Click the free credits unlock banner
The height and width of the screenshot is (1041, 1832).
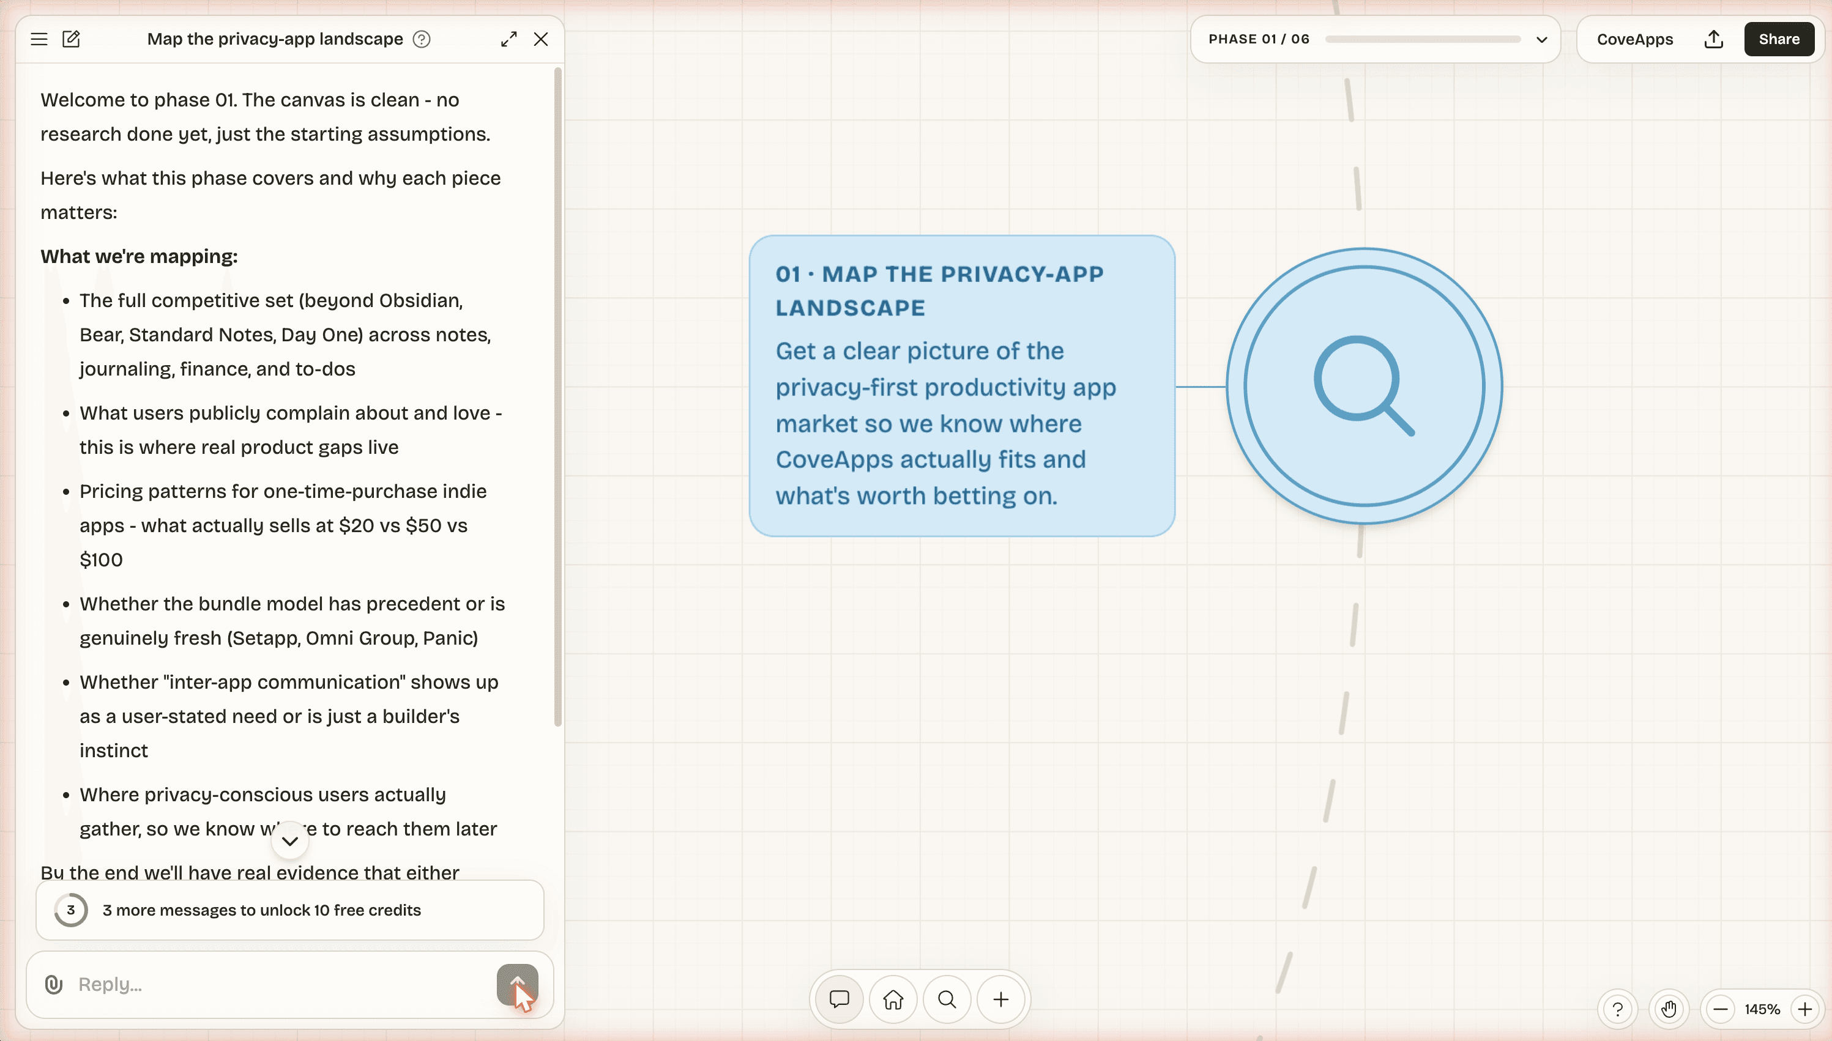[289, 910]
